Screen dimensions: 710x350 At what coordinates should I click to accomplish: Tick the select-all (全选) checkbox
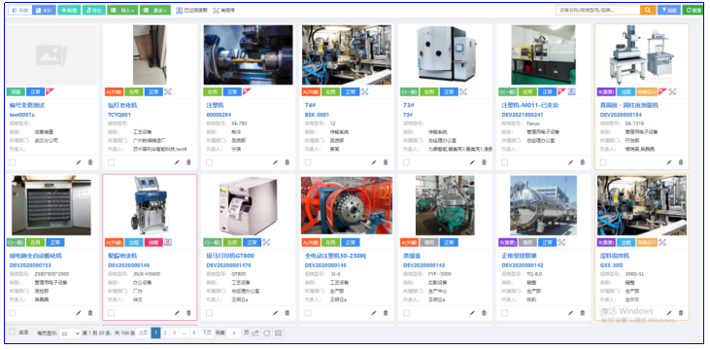point(13,332)
